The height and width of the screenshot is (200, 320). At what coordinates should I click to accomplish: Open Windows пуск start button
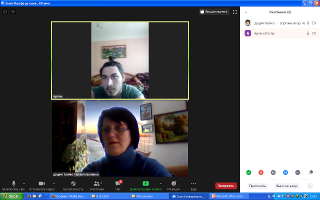pos(11,196)
